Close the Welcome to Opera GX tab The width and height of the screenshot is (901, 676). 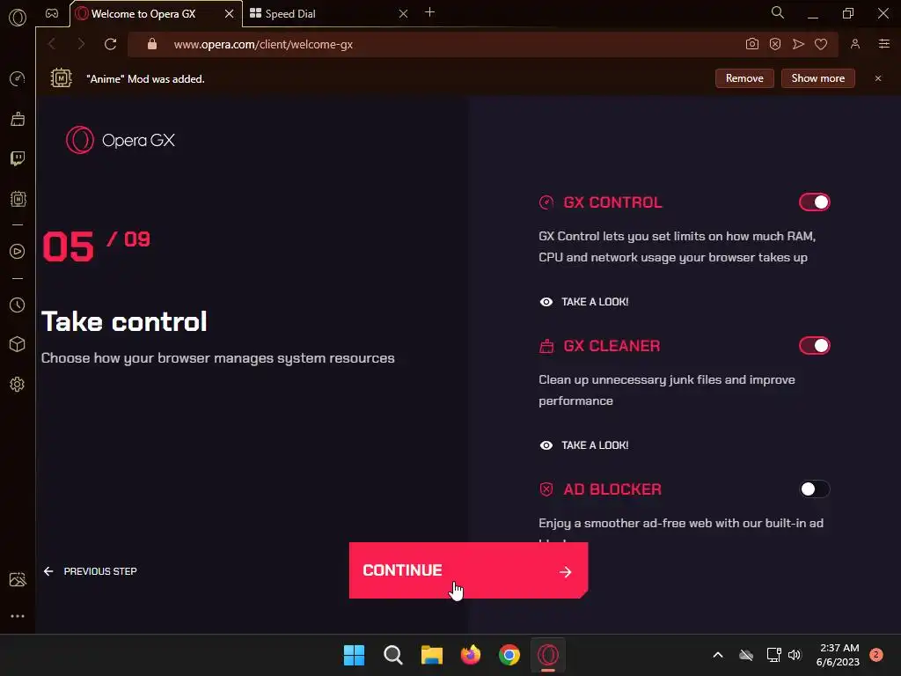pyautogui.click(x=230, y=14)
